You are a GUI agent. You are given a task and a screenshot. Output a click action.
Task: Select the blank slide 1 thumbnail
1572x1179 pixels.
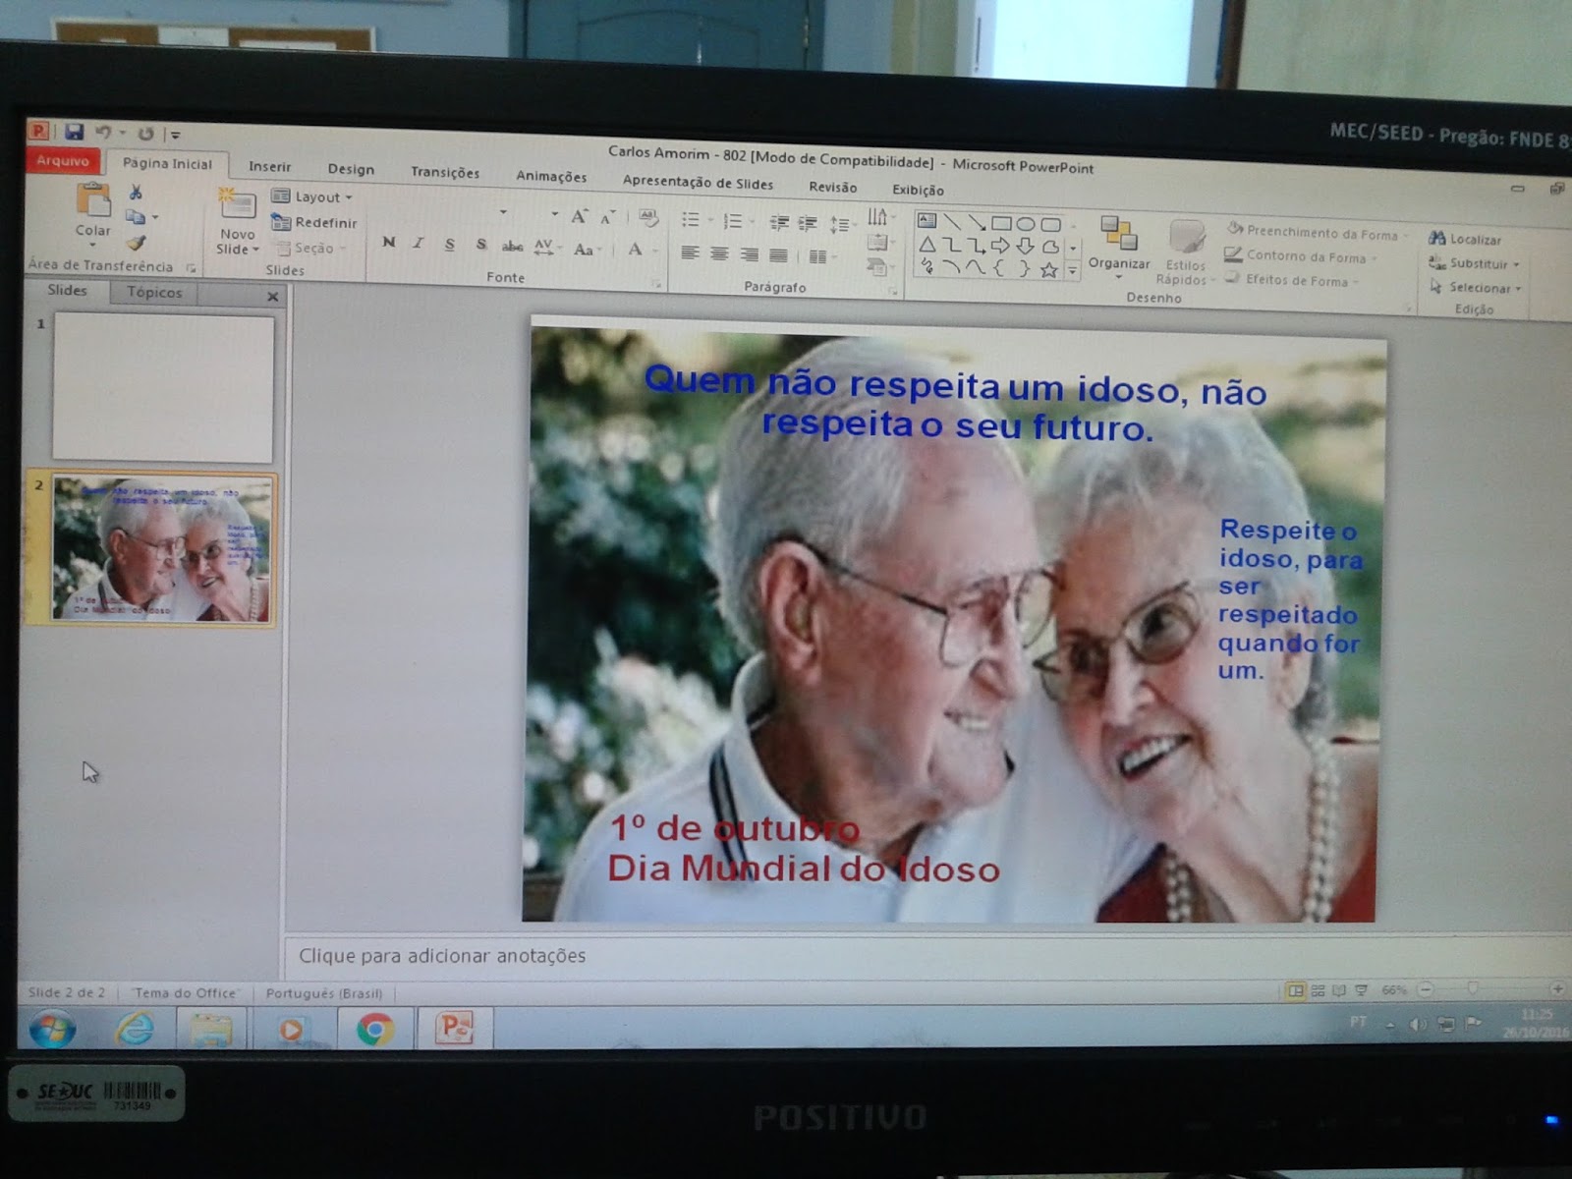click(x=163, y=387)
